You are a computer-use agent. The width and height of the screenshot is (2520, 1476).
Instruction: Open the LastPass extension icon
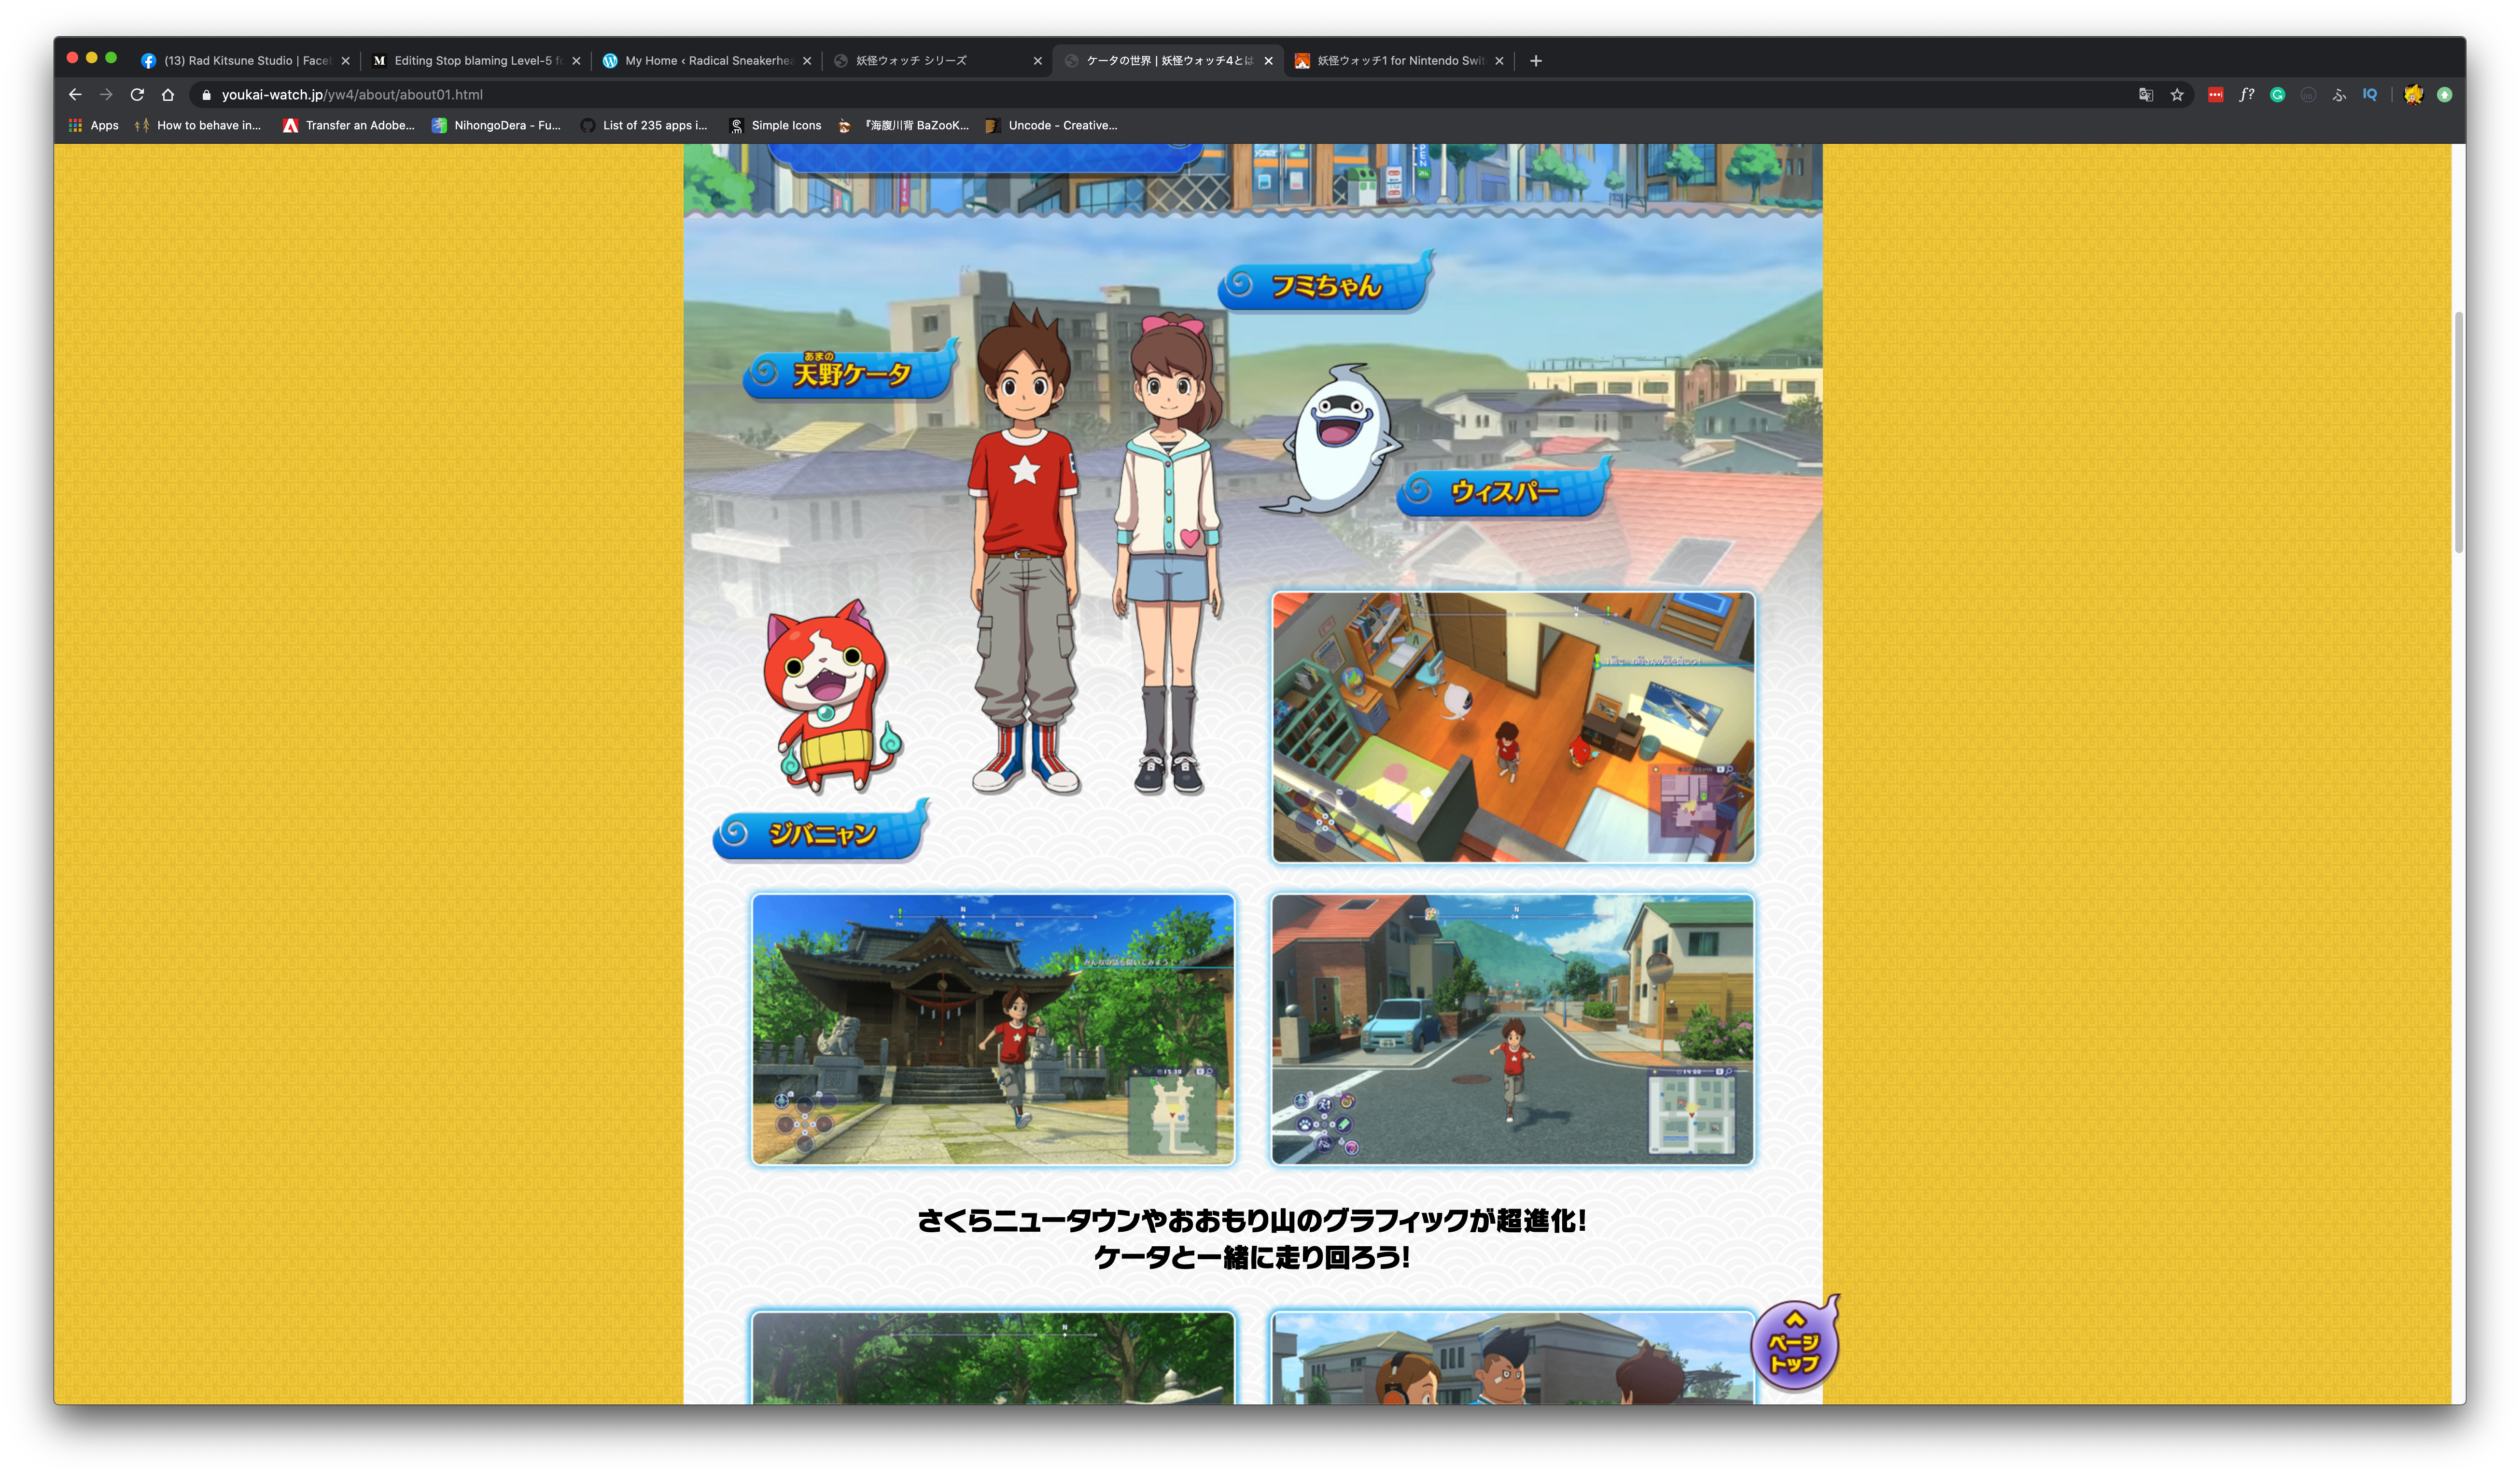2215,95
